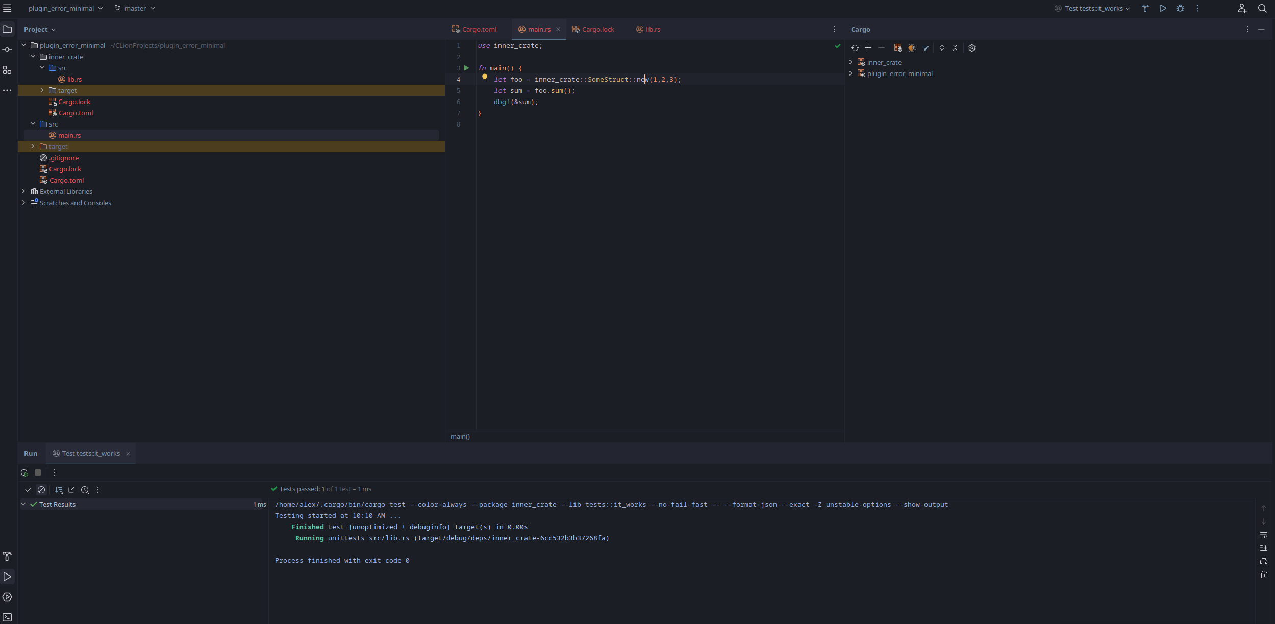
Task: Run 'Test tests::it_works' from the top toolbar
Action: 1163,8
